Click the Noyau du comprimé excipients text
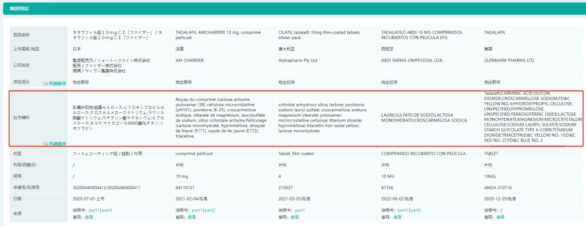This screenshot has height=227, width=586. tap(220, 118)
